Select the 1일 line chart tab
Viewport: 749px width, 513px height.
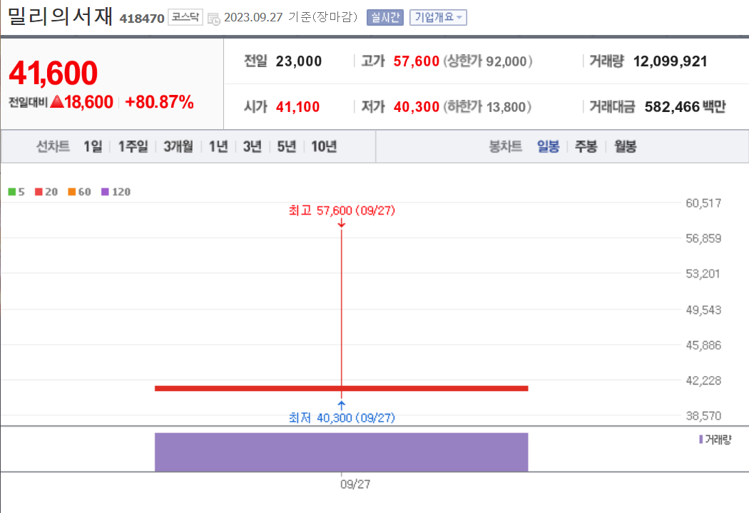[93, 146]
